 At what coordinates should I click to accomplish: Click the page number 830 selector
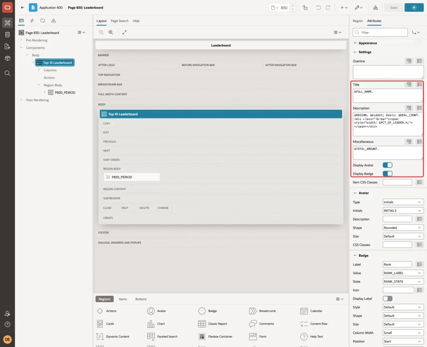point(279,8)
